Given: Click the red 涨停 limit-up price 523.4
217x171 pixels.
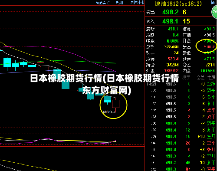Looking at the screenshot, I should [173, 59].
